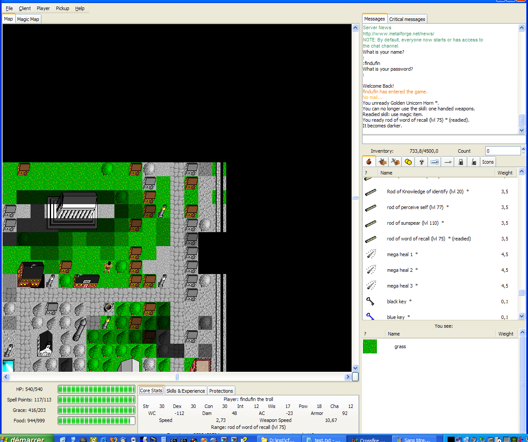Select the plain wand non-magical items tab
The height and width of the screenshot is (442, 528).
pyautogui.click(x=448, y=162)
